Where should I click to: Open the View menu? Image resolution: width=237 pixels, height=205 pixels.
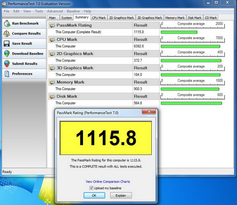tap(27, 11)
